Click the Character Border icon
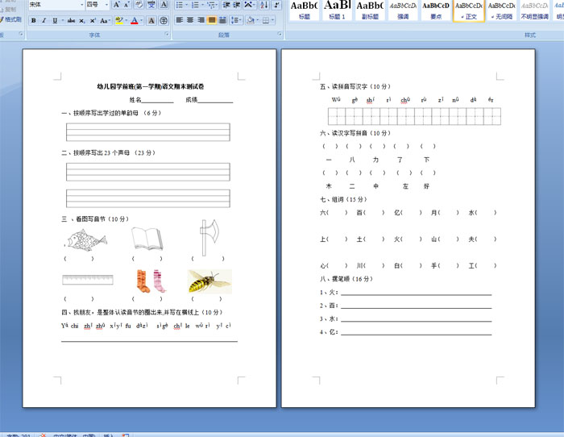Image resolution: width=564 pixels, height=437 pixels. click(x=164, y=5)
